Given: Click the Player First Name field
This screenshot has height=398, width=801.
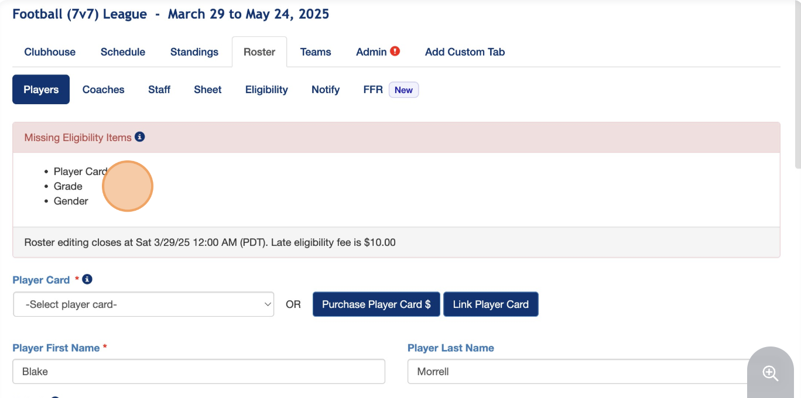Looking at the screenshot, I should click(198, 372).
